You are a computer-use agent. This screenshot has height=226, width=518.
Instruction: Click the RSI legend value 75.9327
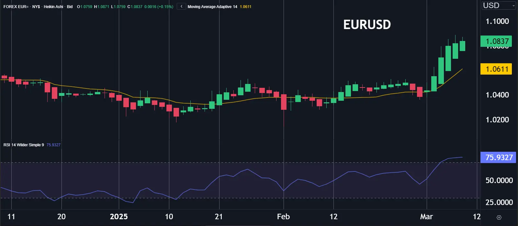(x=53, y=145)
